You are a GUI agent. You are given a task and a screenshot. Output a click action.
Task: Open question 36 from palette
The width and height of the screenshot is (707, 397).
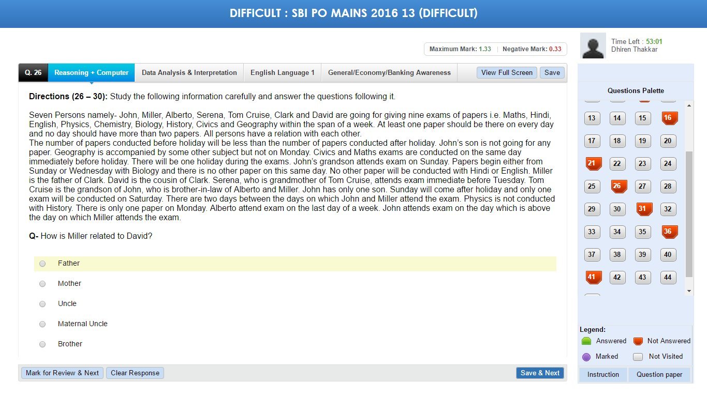coord(668,232)
